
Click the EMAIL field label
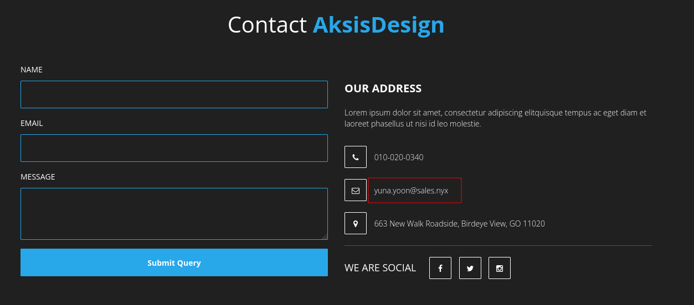tap(32, 123)
